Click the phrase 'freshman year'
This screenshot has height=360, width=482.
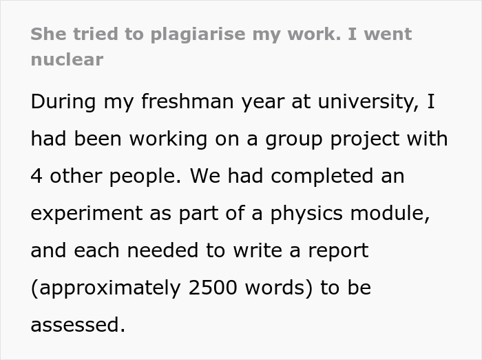(182, 102)
